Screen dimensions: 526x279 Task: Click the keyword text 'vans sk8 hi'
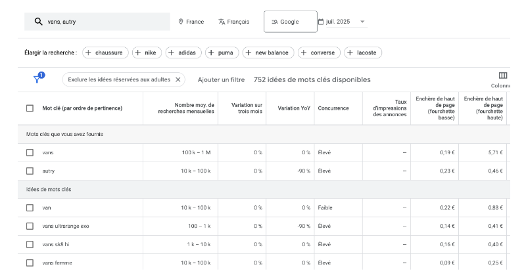tap(56, 244)
